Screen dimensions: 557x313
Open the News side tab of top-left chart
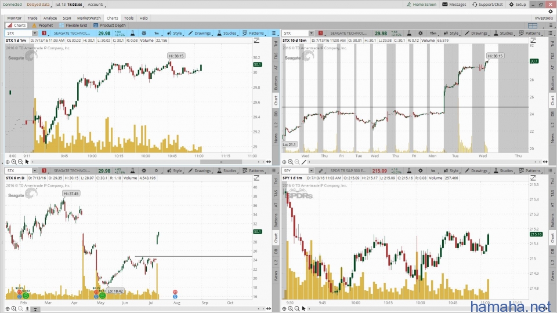[x=276, y=137]
